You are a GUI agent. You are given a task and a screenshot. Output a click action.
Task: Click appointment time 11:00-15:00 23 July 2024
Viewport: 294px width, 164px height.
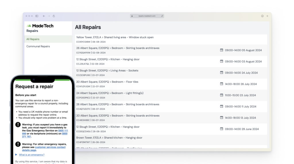pos(240,95)
